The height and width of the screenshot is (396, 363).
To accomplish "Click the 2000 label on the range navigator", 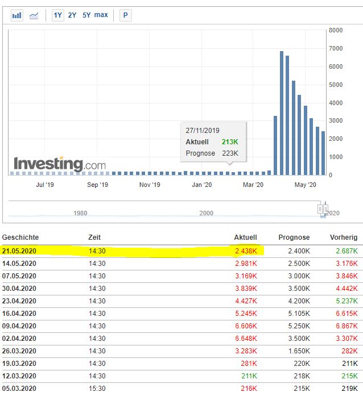I will click(206, 213).
